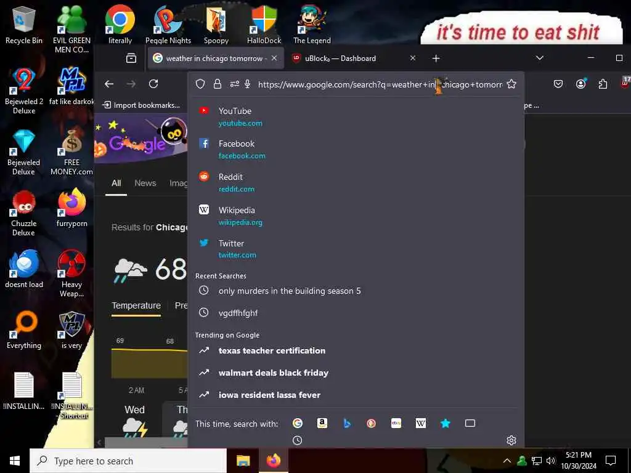Click the microphone icon in address bar
Image resolution: width=631 pixels, height=473 pixels.
(248, 84)
